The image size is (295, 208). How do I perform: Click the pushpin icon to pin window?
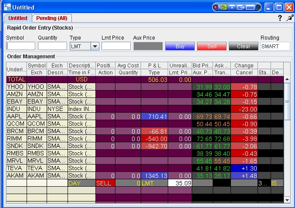288,18
